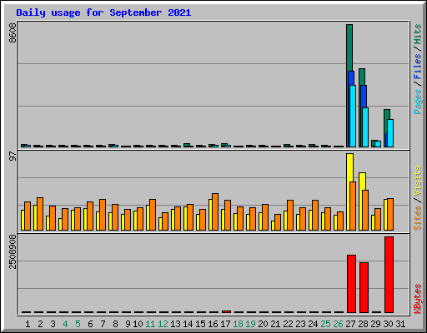Click the green day label 18
427x333 pixels.
238,324
